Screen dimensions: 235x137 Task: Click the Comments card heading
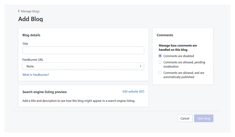165,35
